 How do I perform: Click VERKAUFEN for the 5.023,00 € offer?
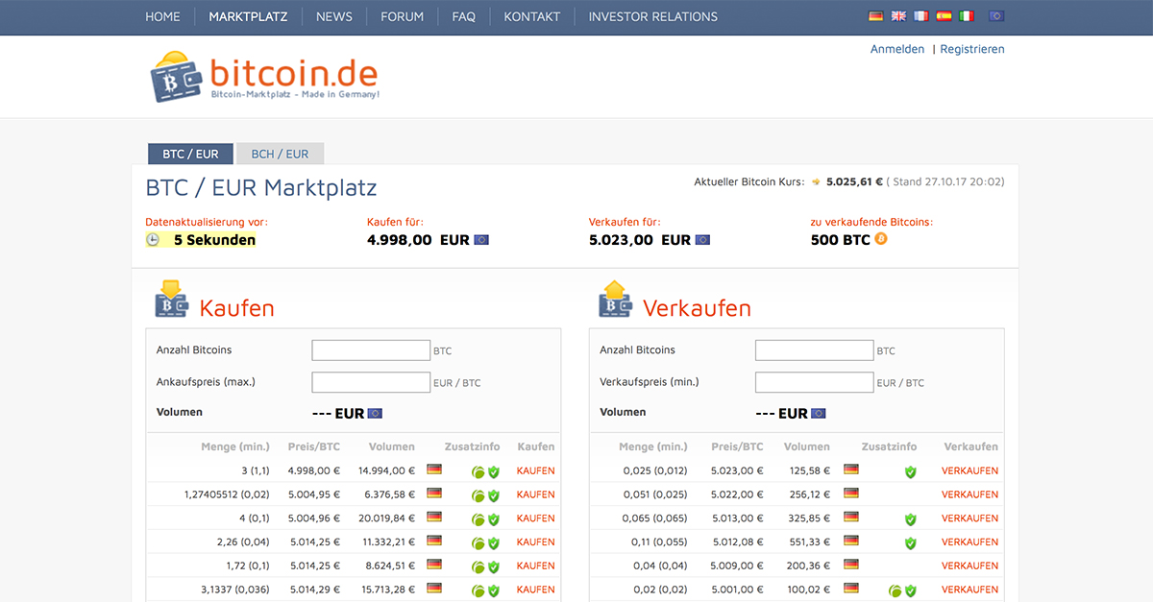970,471
